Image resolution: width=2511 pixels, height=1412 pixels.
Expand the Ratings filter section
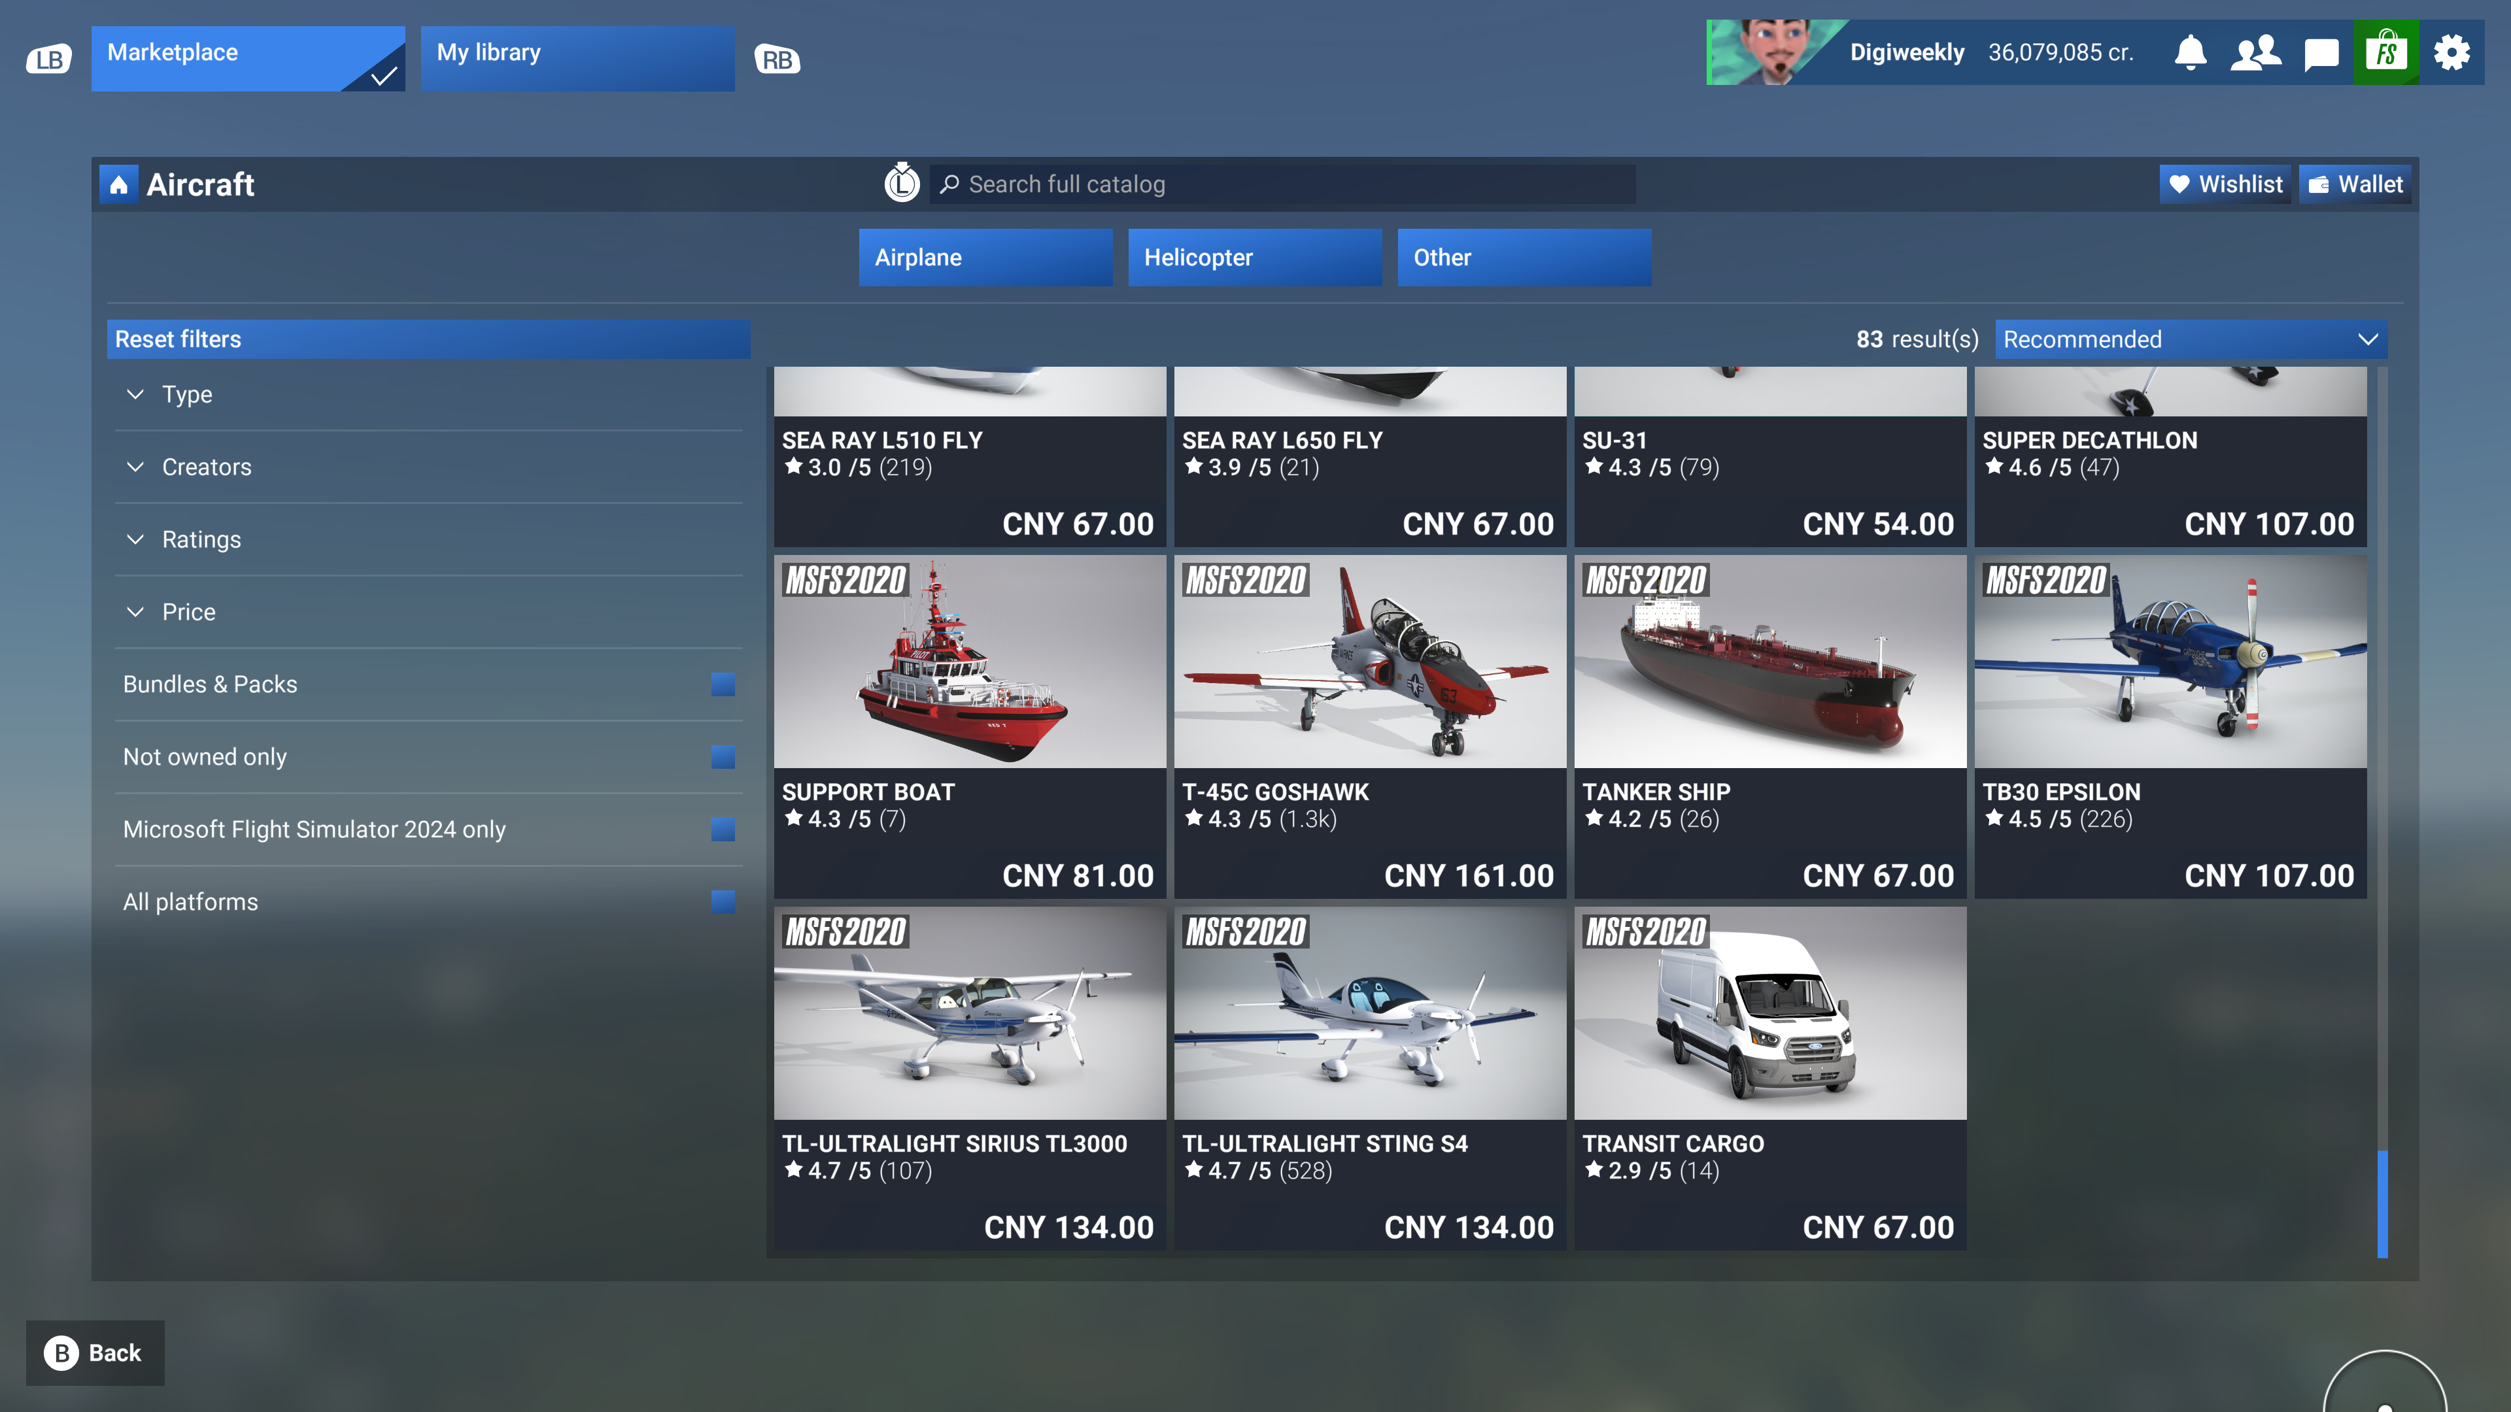429,539
